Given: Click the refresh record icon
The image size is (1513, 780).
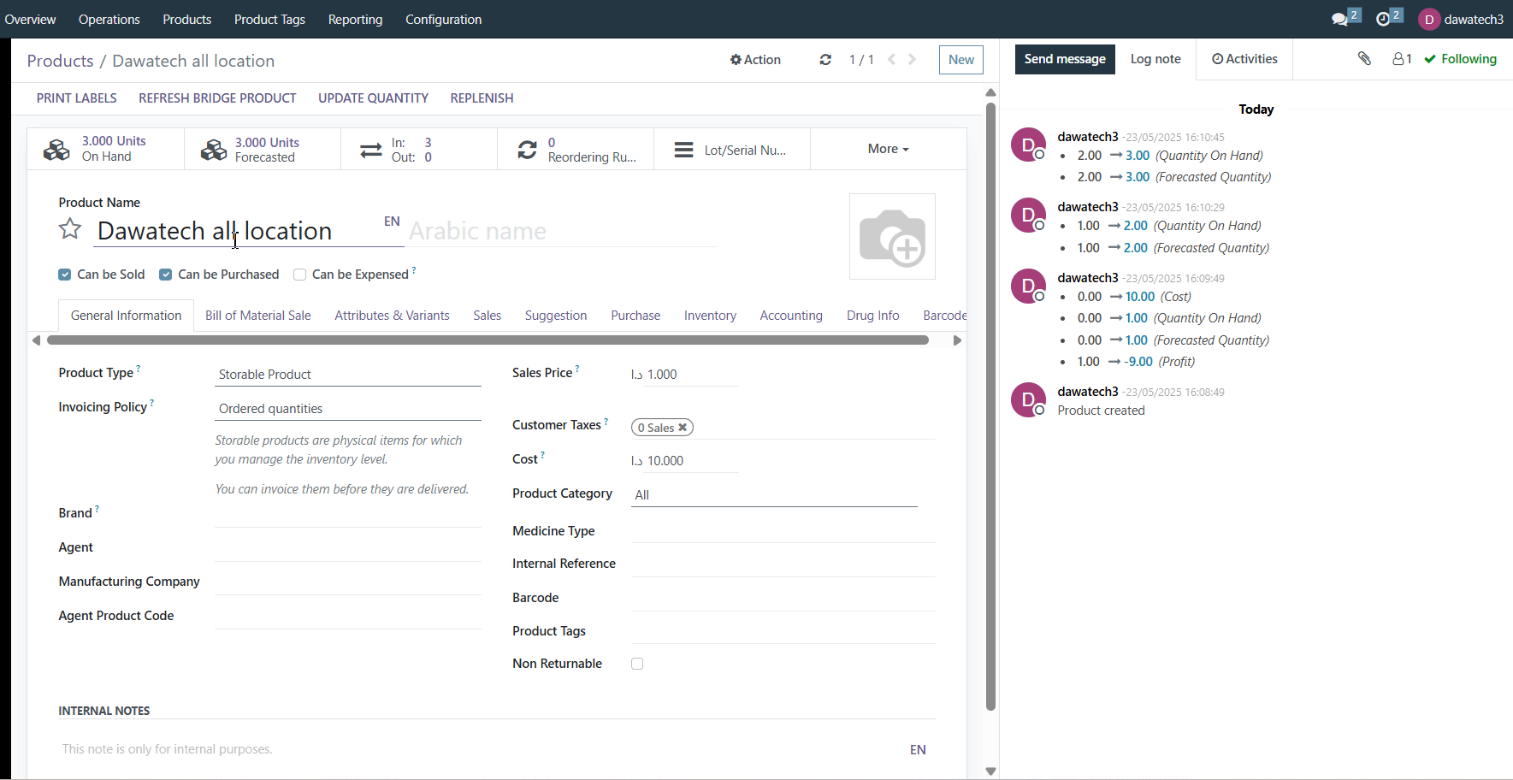Looking at the screenshot, I should click(x=825, y=60).
